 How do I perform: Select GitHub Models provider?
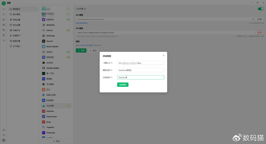pos(52,68)
